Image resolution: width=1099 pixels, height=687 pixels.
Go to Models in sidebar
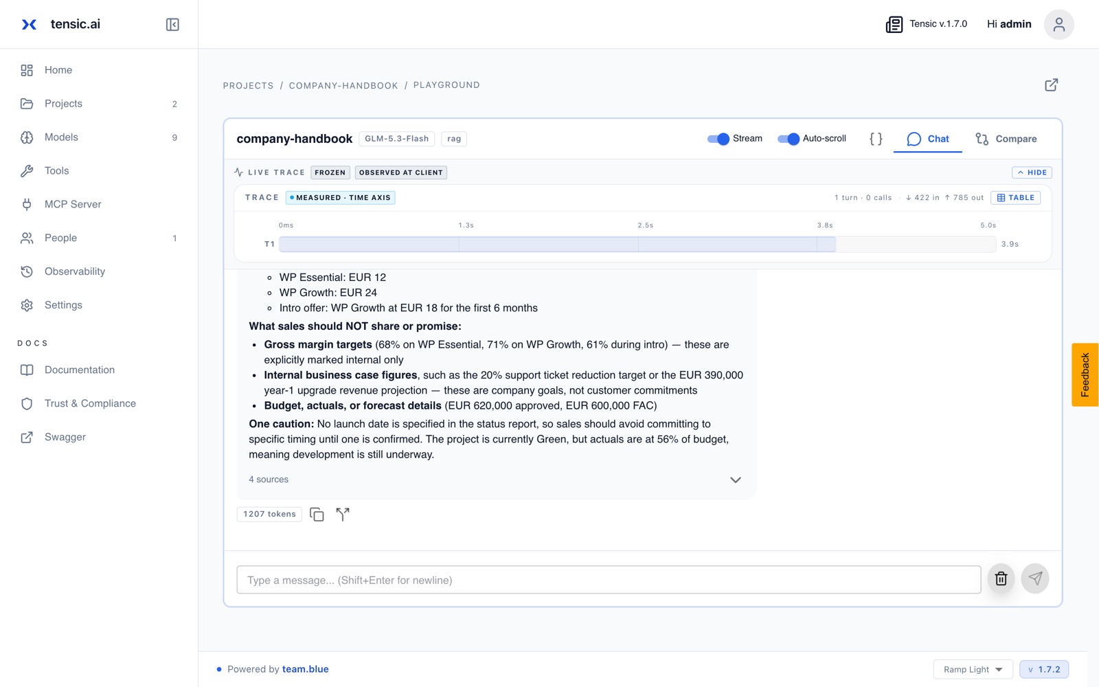99,137
